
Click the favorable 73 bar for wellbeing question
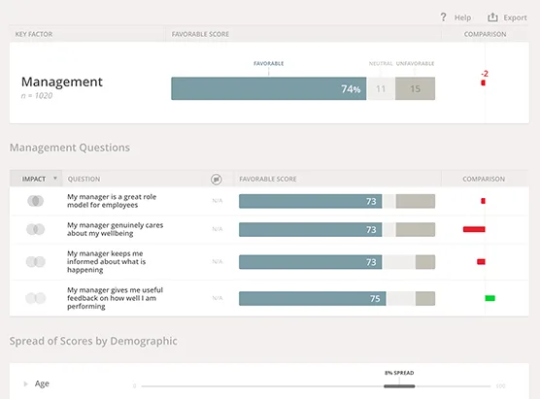click(x=310, y=230)
